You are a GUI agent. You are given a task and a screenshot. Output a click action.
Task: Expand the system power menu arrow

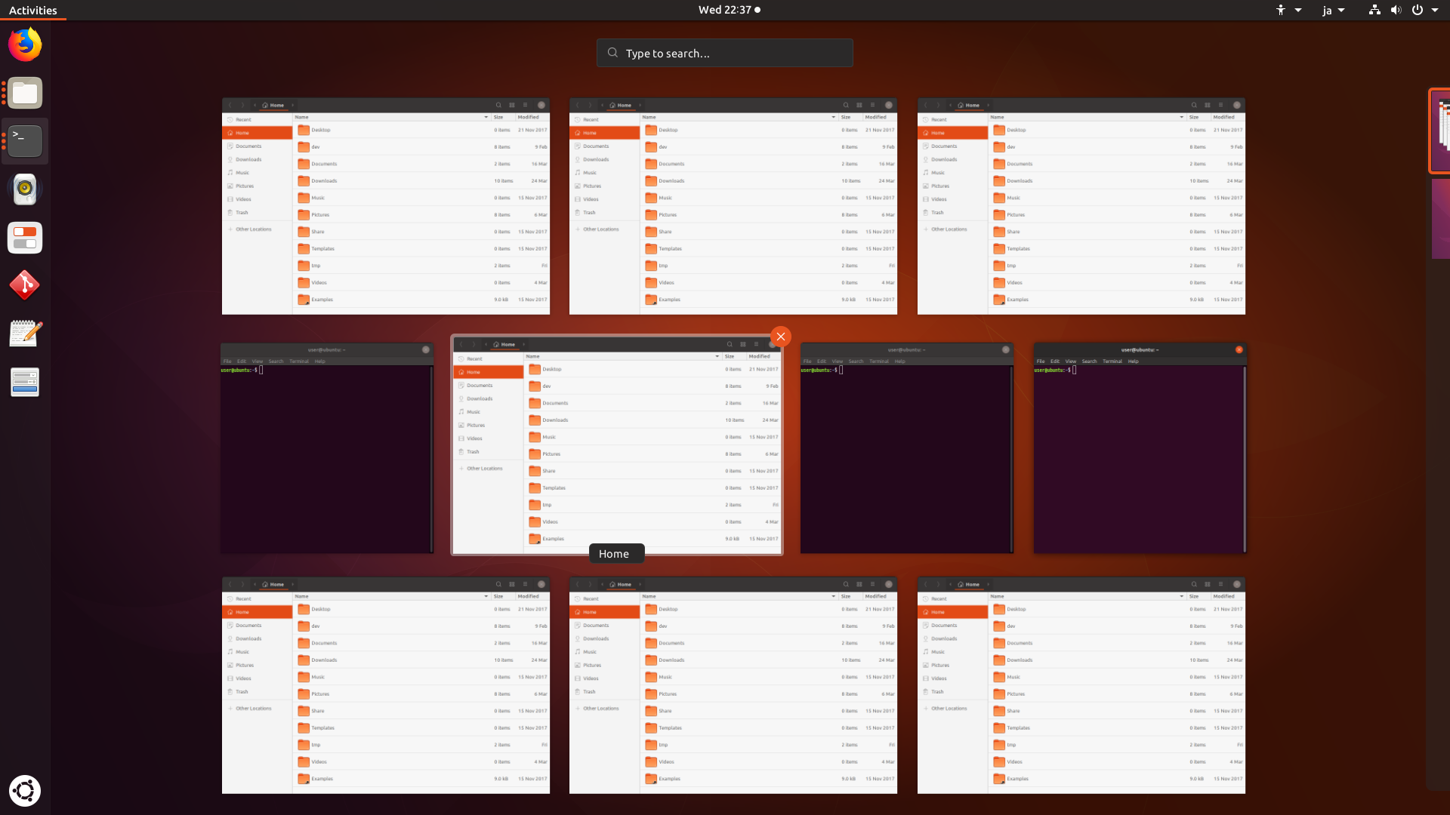(1435, 10)
